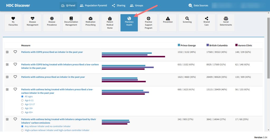270x140 pixels.
Task: Click the Prince George teal legend swatch
Action: [179, 45]
